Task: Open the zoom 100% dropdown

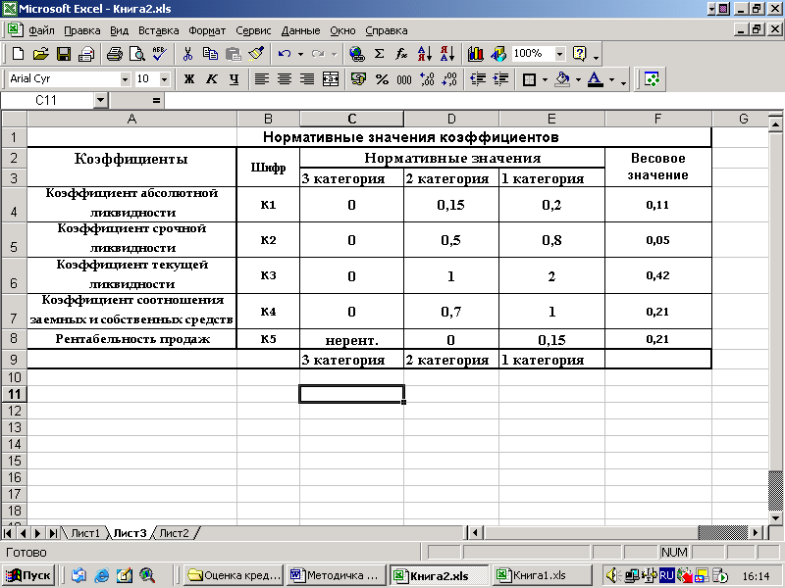Action: pyautogui.click(x=560, y=54)
